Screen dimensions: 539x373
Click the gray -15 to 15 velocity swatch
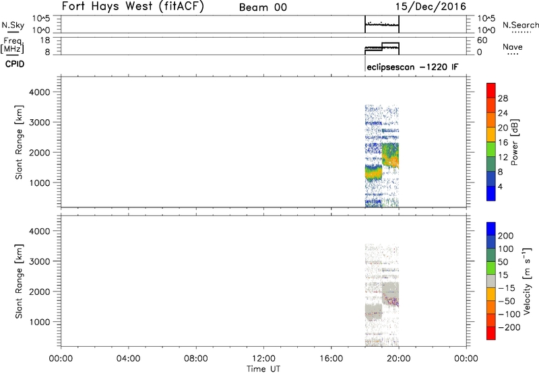491,281
